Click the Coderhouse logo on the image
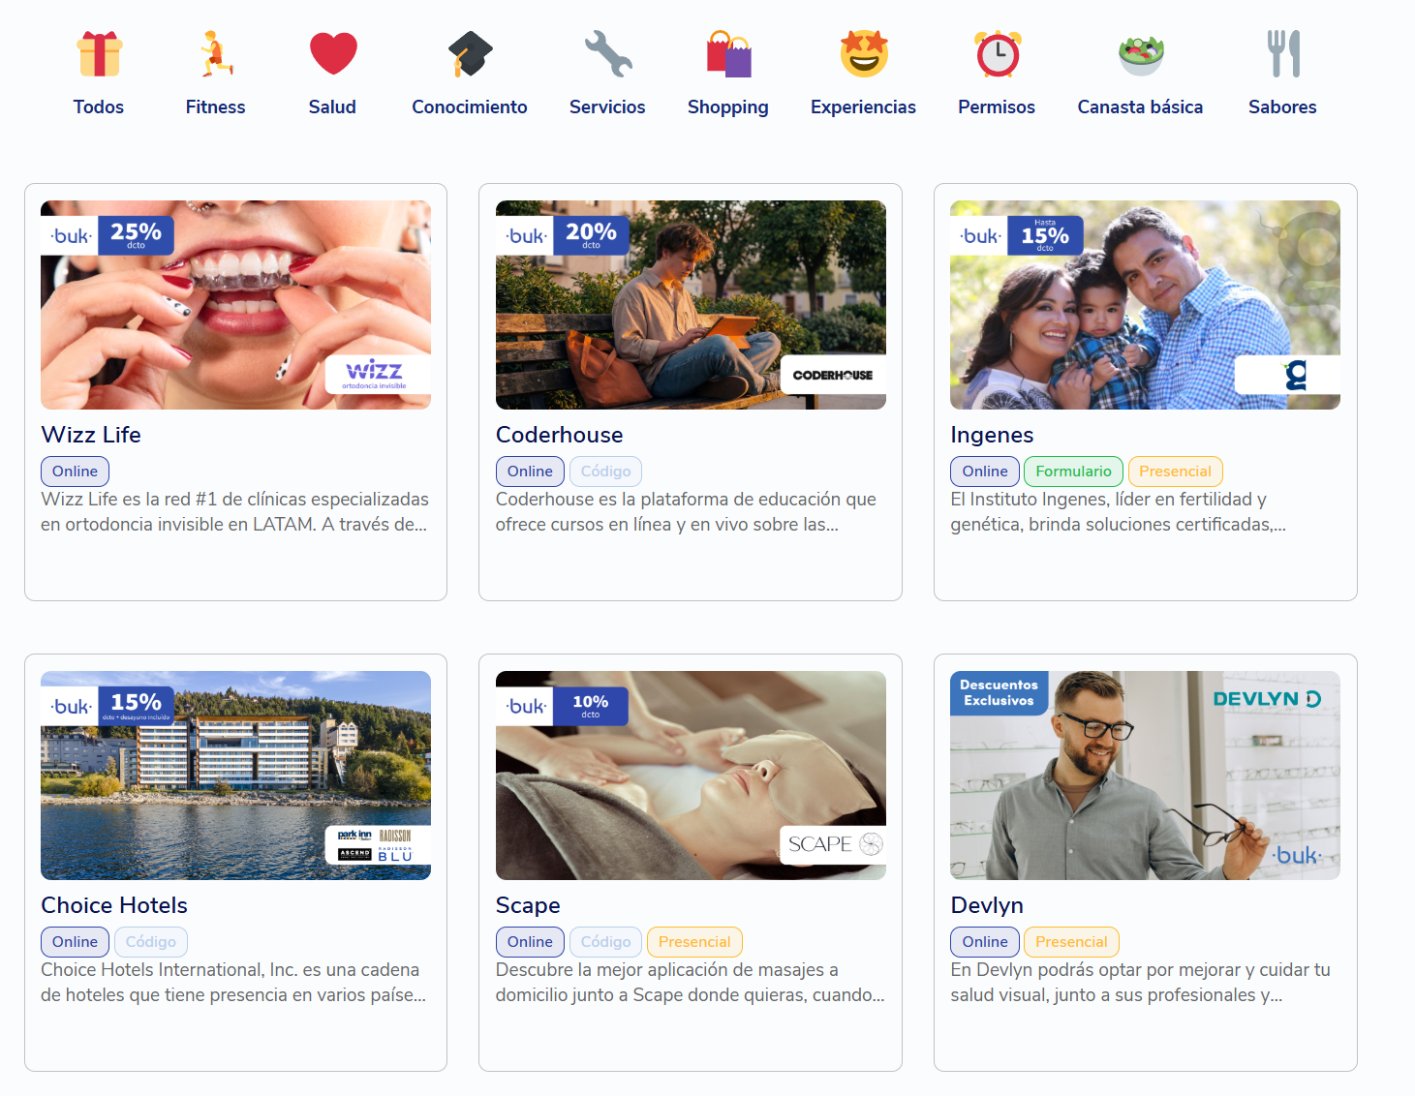 [833, 375]
